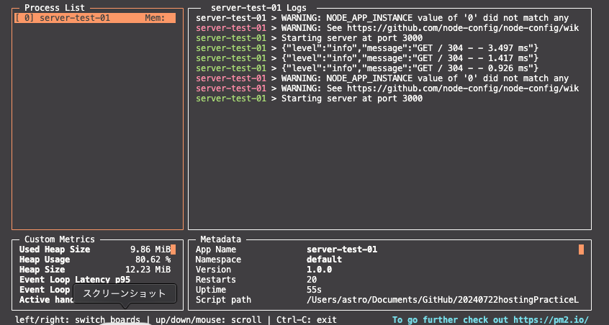Click the server-test-01 Logs panel title

258,8
